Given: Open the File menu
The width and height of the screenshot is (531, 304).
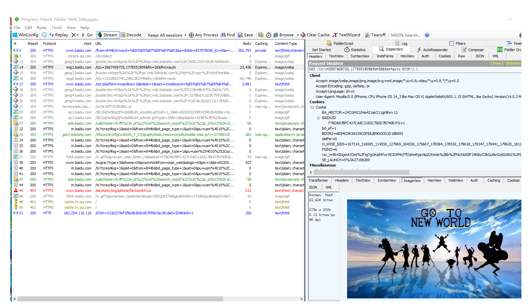Looking at the screenshot, I should pos(17,28).
